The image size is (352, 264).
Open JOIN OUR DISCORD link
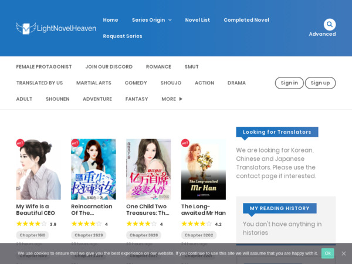pos(109,67)
